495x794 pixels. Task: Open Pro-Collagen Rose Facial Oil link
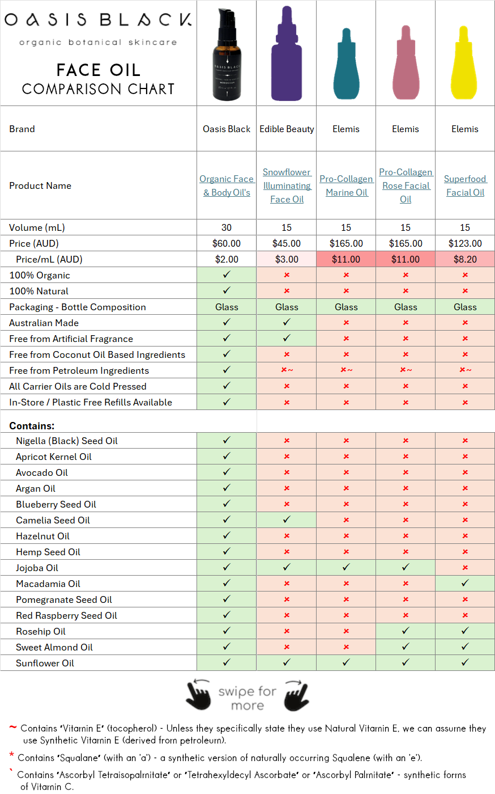pyautogui.click(x=406, y=185)
